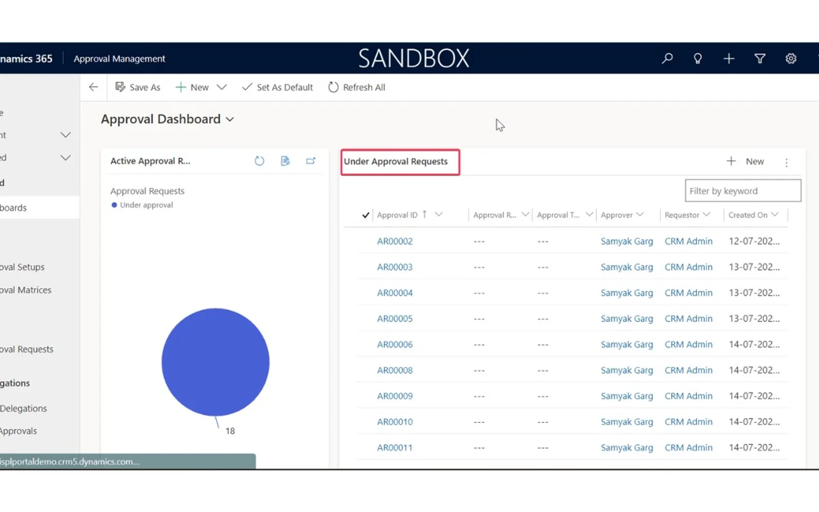Open Delegations in sidebar
This screenshot has width=819, height=512.
pyautogui.click(x=24, y=409)
